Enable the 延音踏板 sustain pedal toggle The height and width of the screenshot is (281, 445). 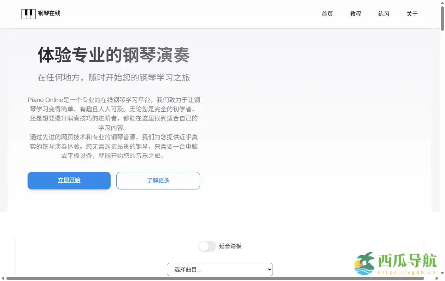207,246
